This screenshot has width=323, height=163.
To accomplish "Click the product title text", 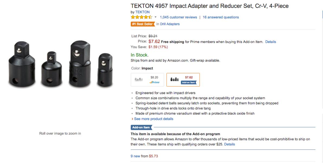I will coord(209,6).
